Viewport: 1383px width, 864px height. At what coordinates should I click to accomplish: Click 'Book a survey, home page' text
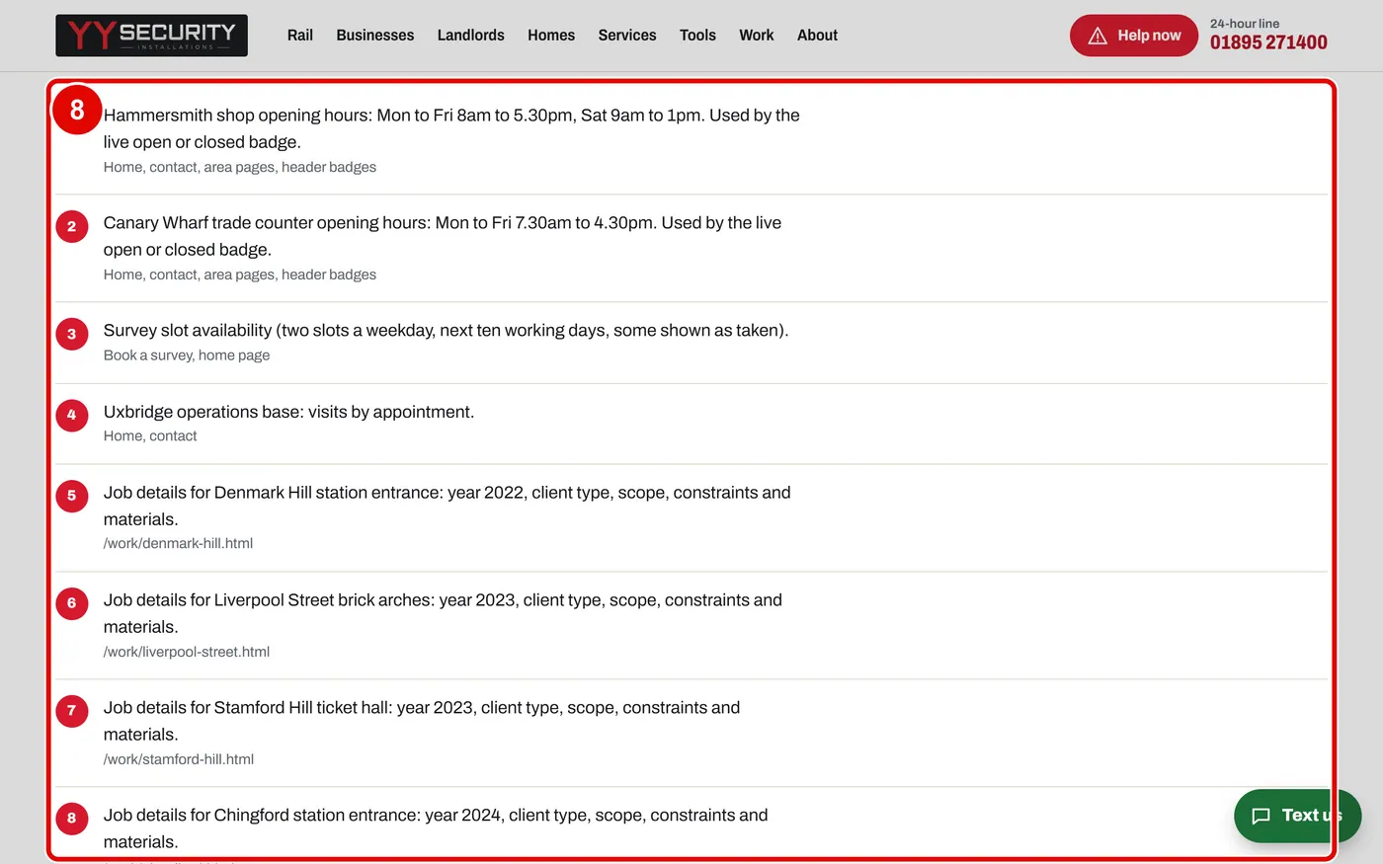[x=187, y=355]
